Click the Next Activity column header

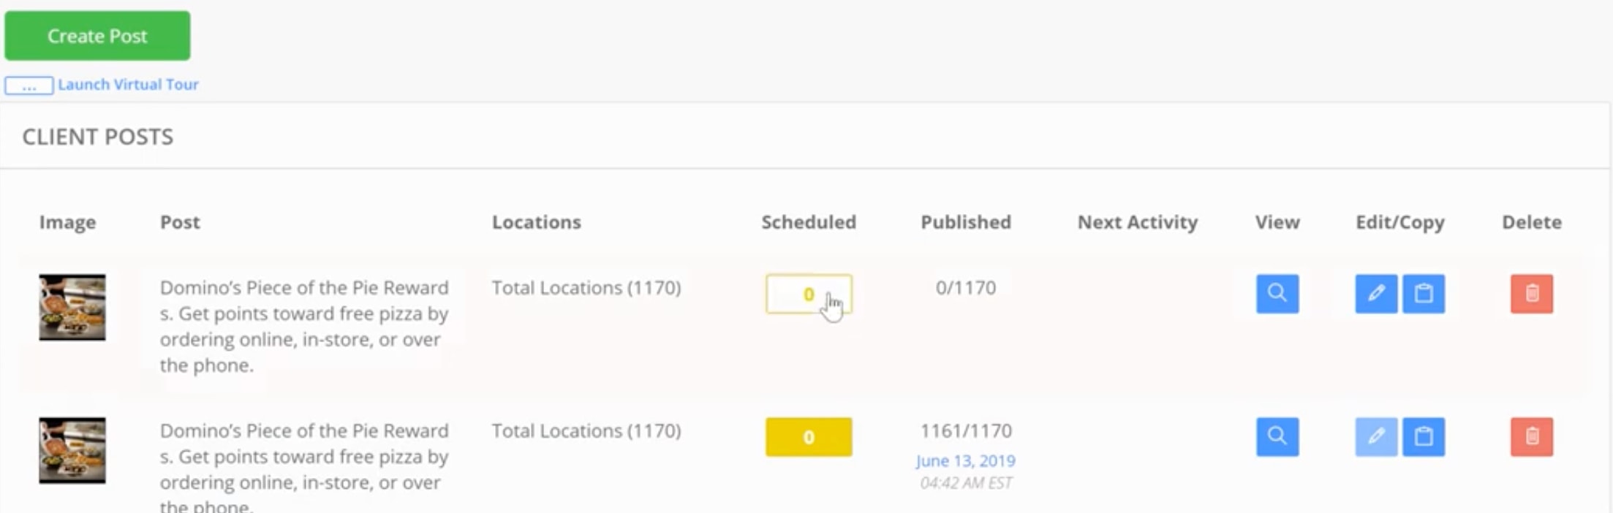[x=1138, y=222]
